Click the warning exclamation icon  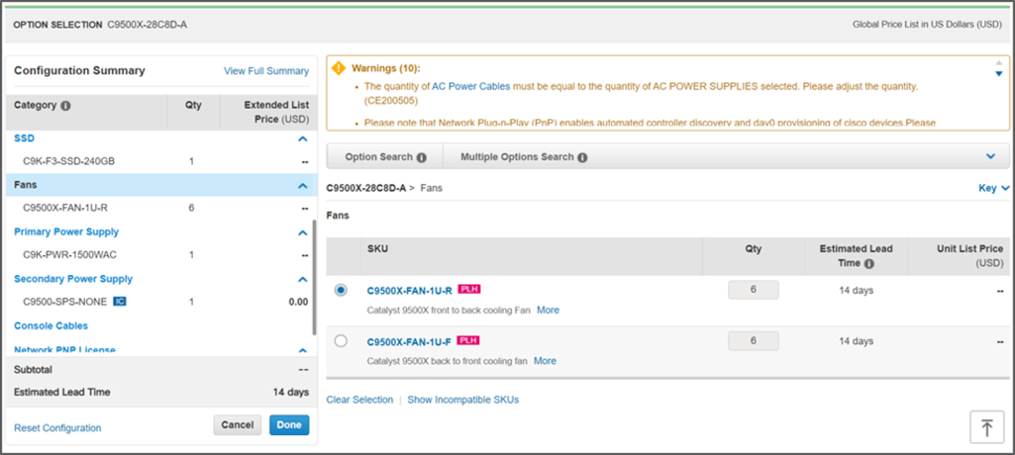click(x=339, y=68)
